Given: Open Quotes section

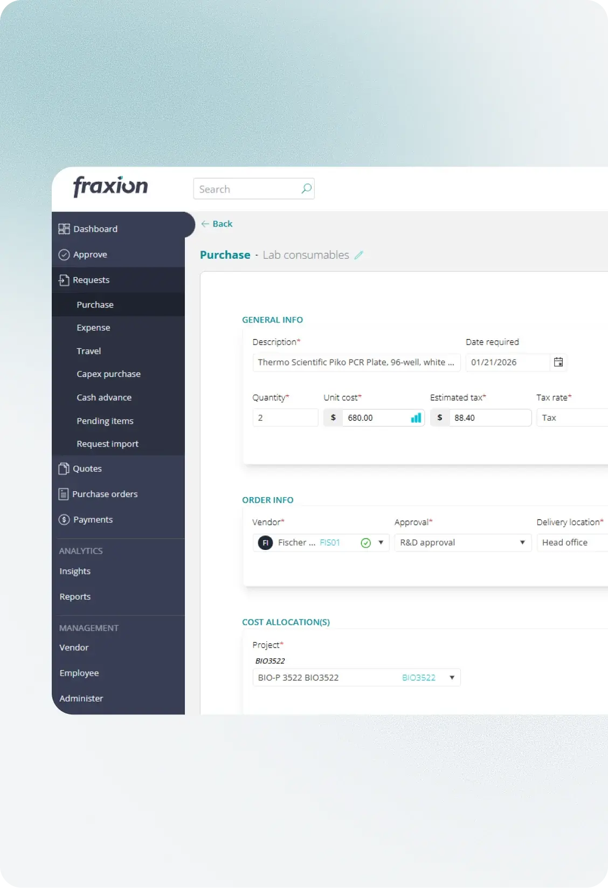Looking at the screenshot, I should coord(87,469).
